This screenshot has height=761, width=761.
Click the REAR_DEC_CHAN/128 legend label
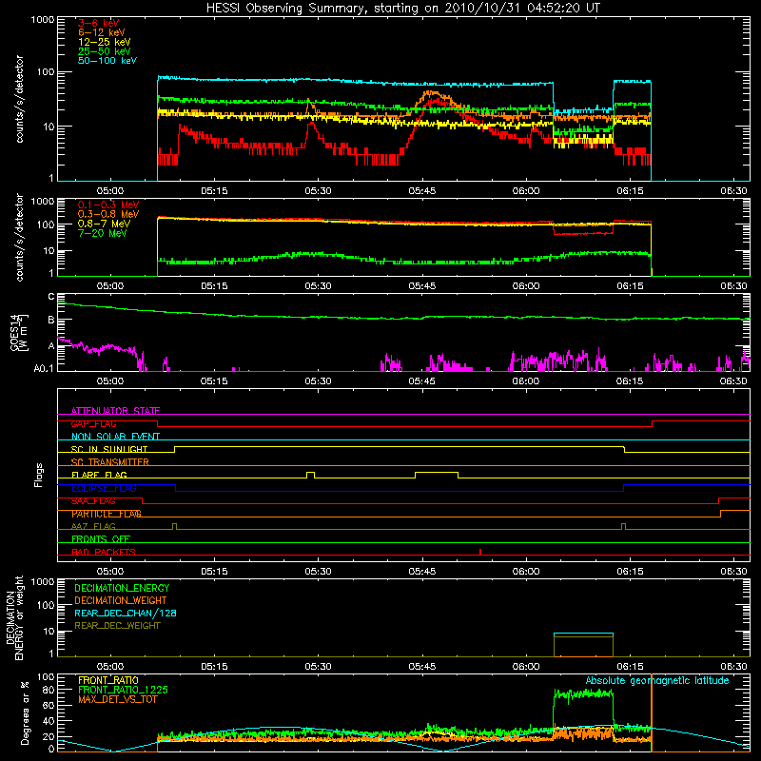126,613
